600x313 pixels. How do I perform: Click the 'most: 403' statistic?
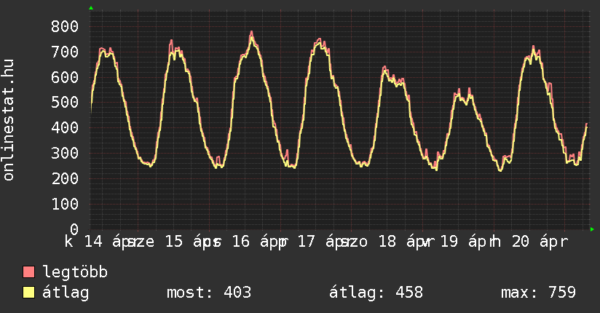209,293
